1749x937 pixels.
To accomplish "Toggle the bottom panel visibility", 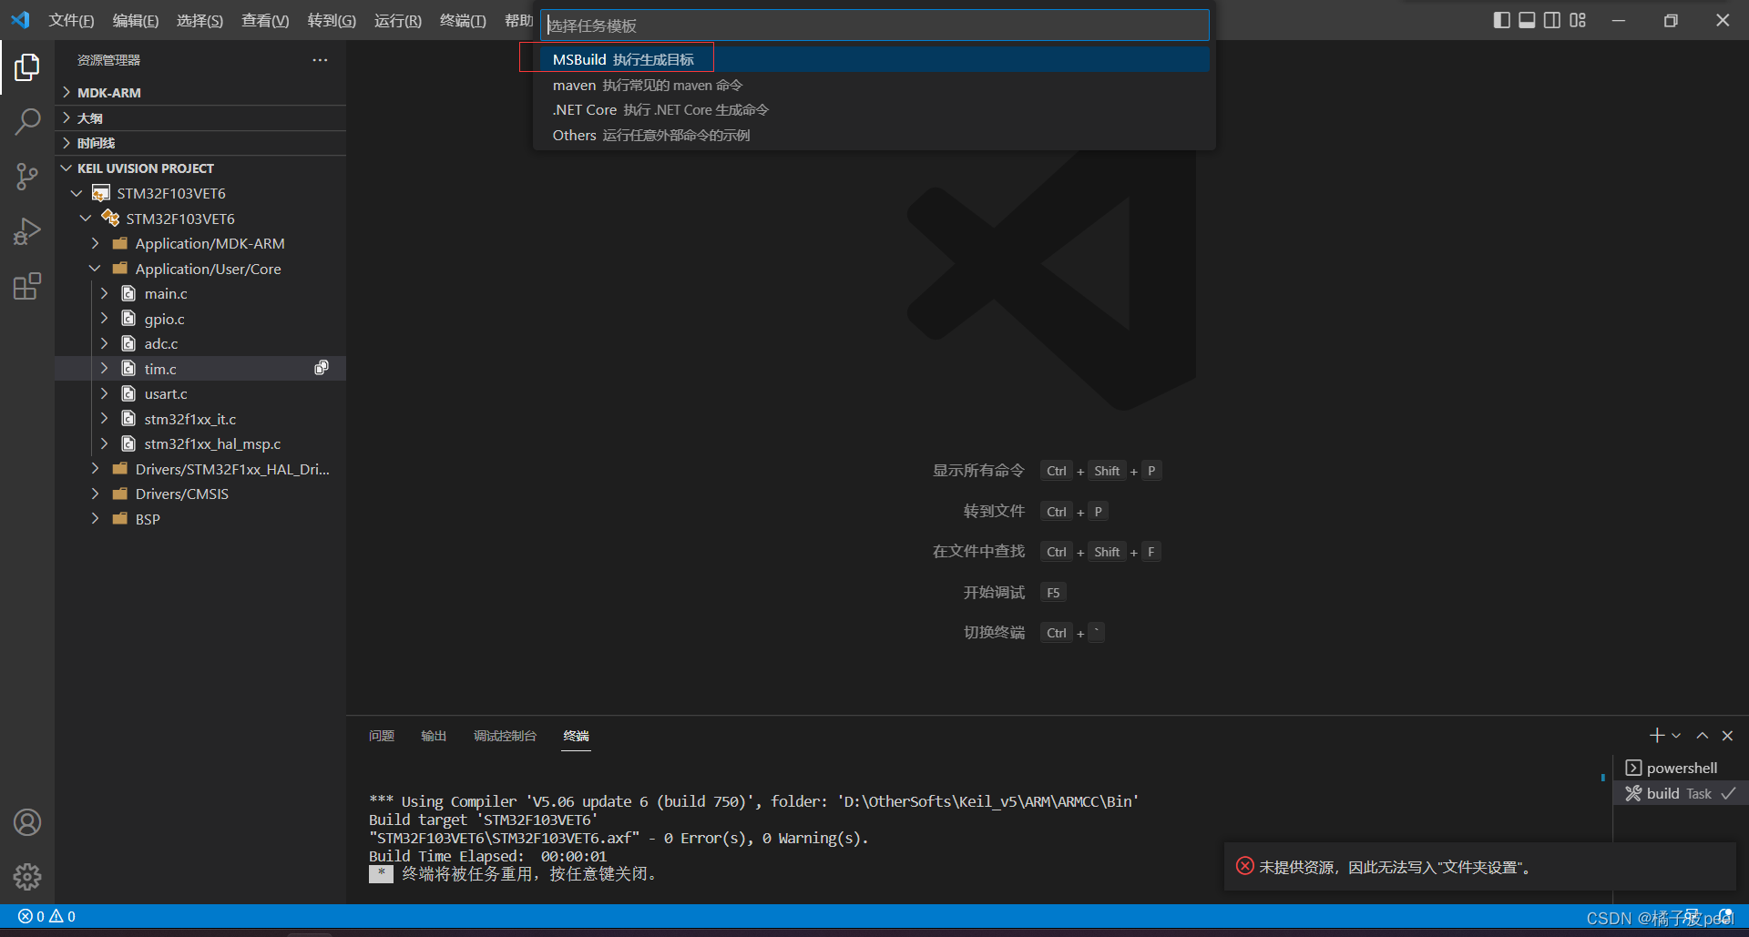I will [x=1526, y=19].
